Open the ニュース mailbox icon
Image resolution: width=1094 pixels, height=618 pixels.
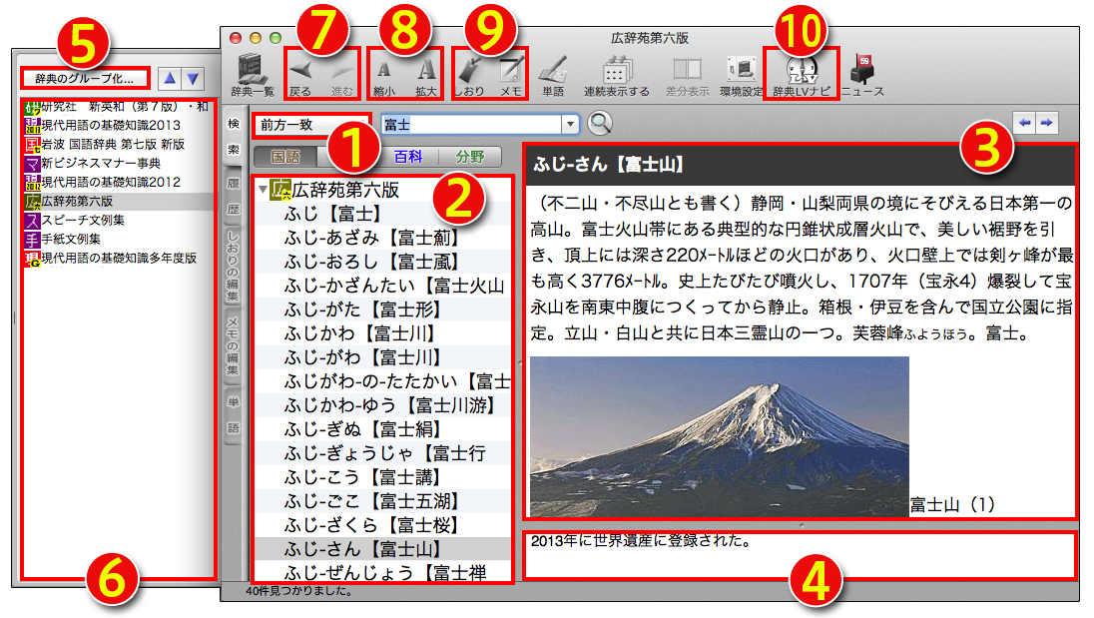(862, 73)
